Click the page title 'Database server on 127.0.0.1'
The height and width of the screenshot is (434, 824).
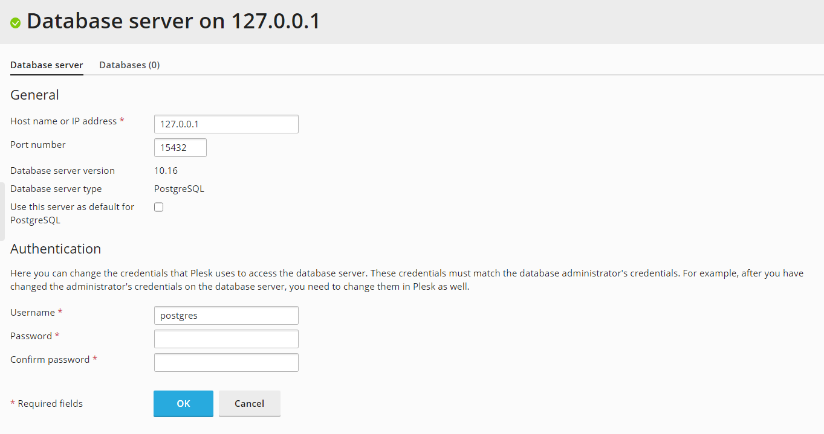point(173,22)
